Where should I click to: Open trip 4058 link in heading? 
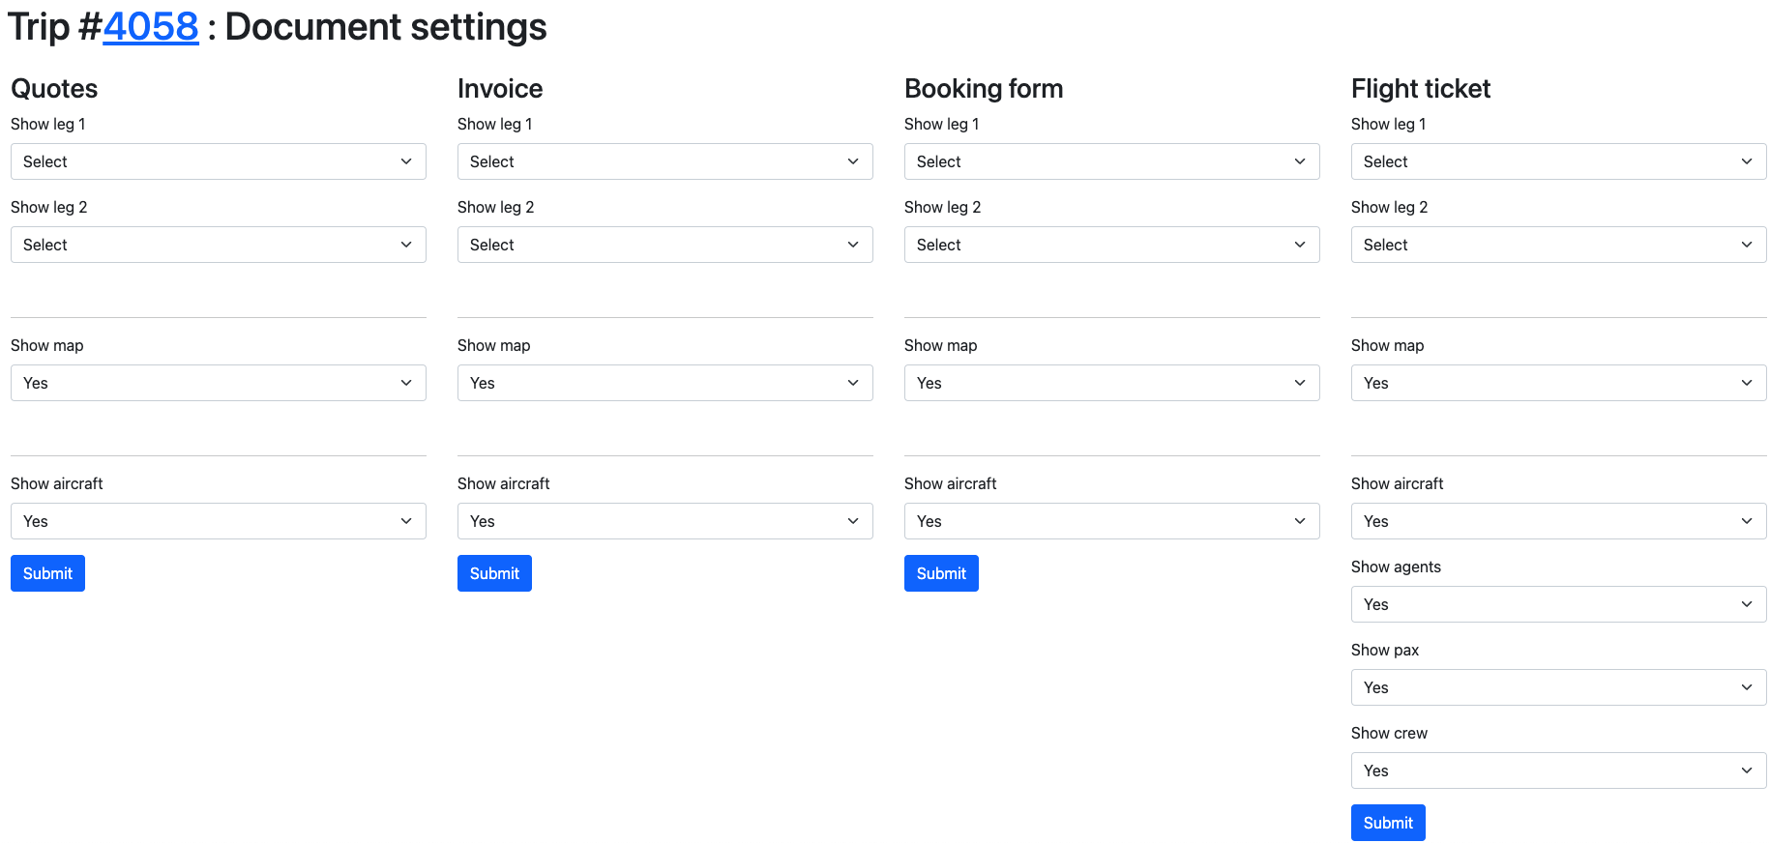[150, 27]
